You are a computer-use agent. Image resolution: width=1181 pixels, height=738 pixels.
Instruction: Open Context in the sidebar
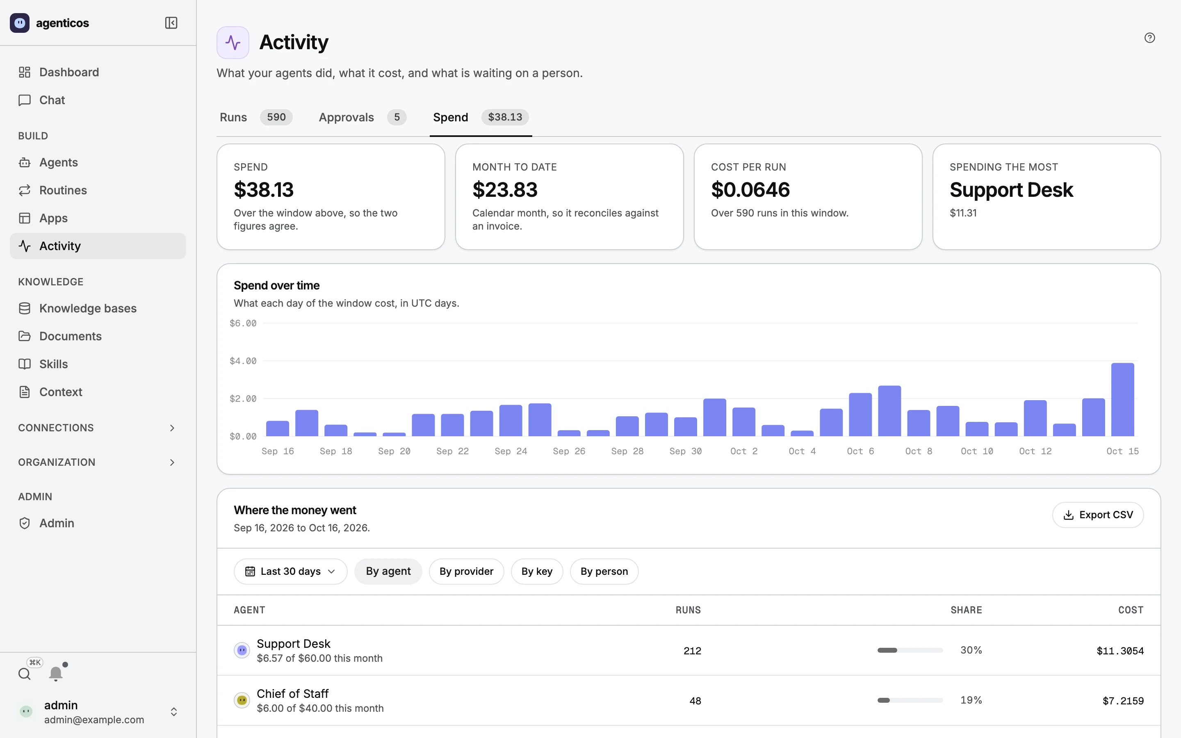point(98,392)
